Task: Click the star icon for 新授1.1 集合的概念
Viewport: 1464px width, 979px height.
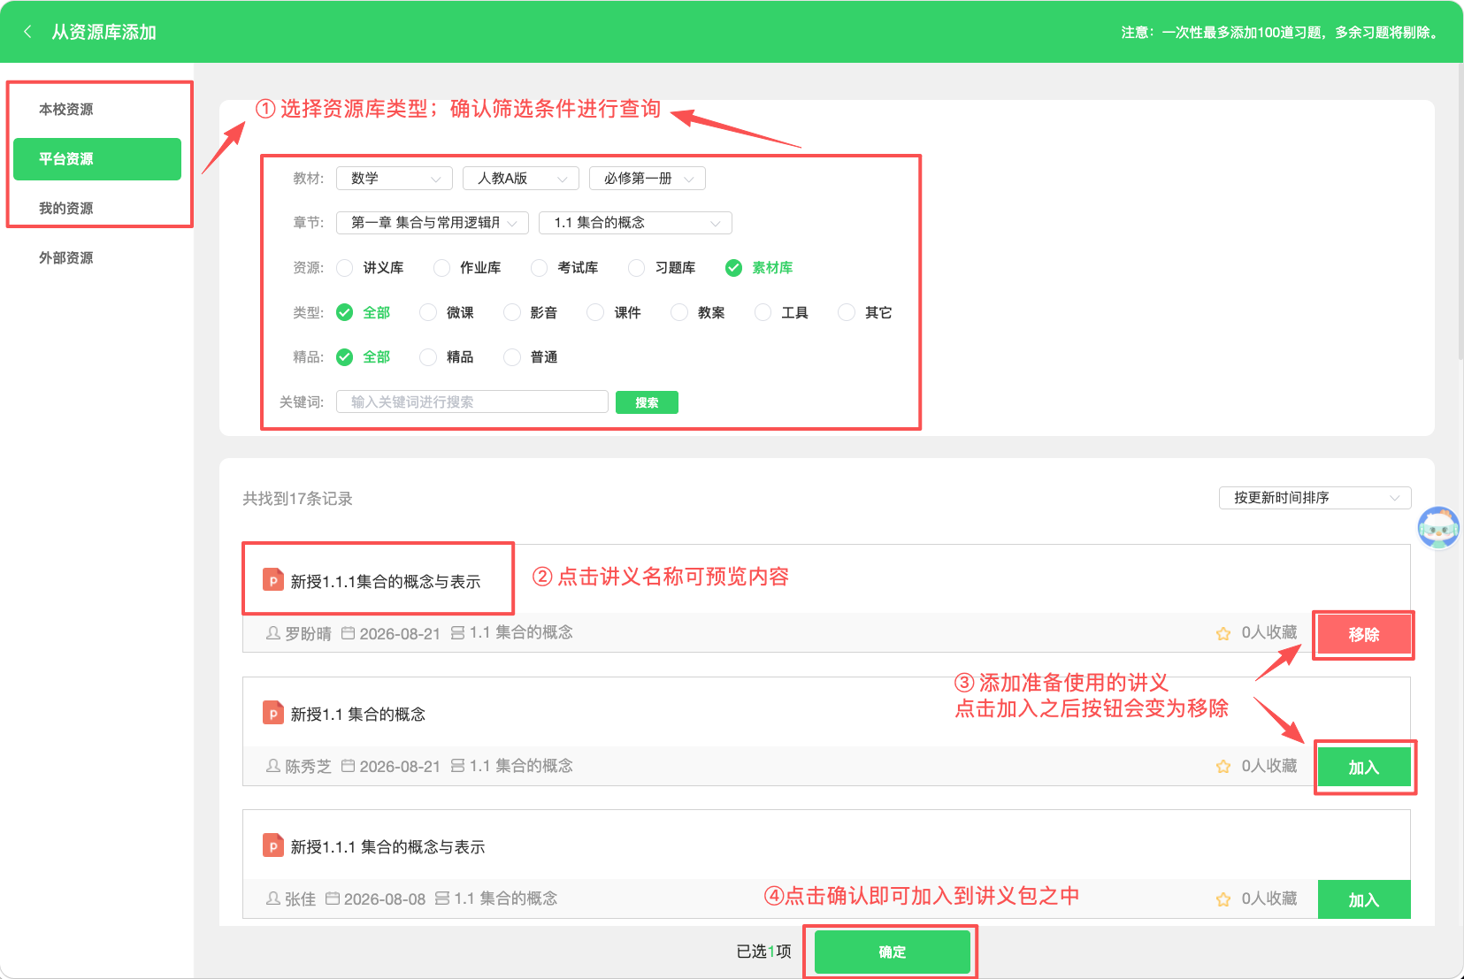Action: [1223, 767]
